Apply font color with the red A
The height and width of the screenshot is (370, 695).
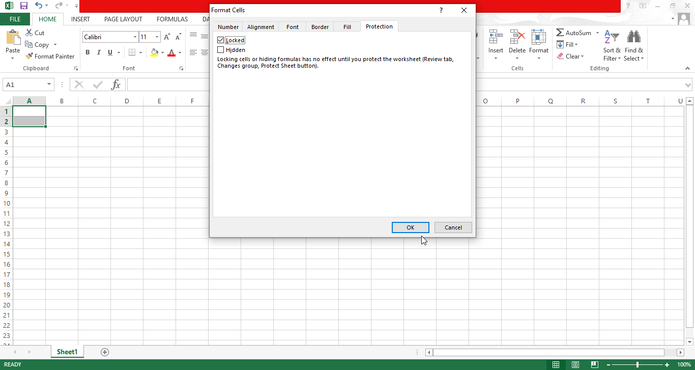click(x=171, y=52)
